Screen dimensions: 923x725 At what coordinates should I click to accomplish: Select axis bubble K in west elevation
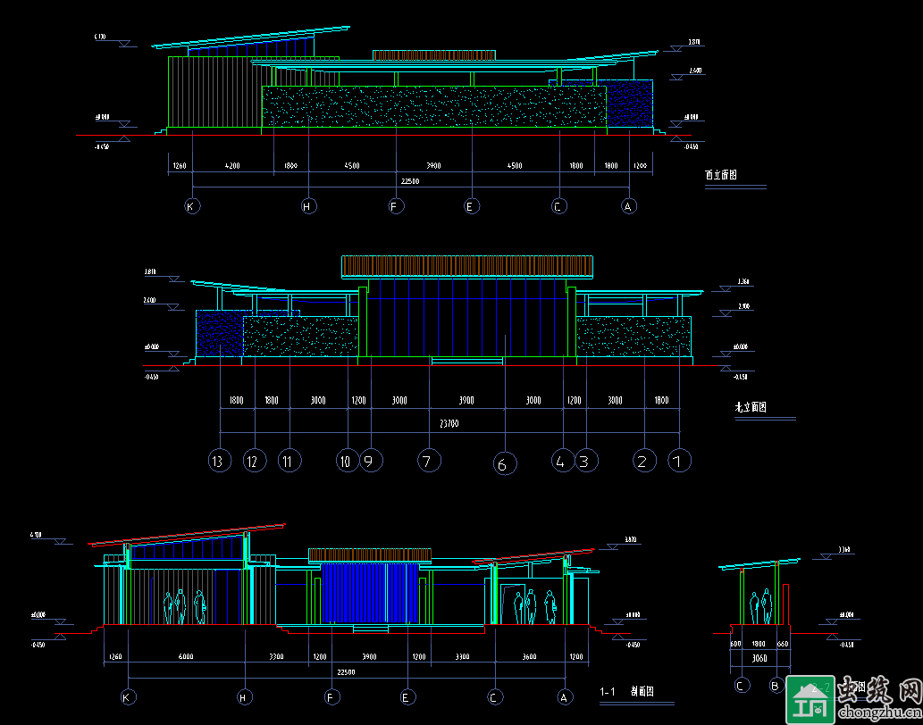(x=192, y=206)
